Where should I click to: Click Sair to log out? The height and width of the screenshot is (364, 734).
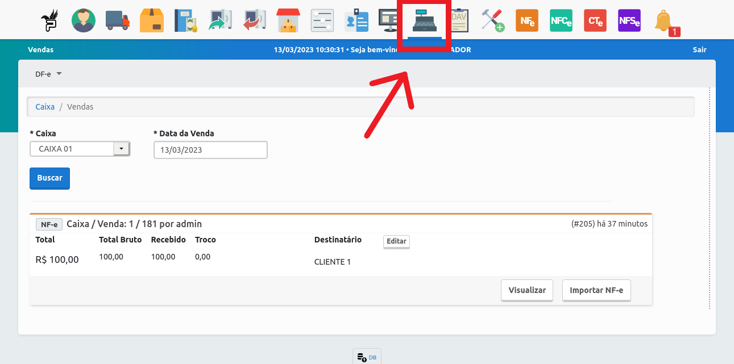coord(699,49)
